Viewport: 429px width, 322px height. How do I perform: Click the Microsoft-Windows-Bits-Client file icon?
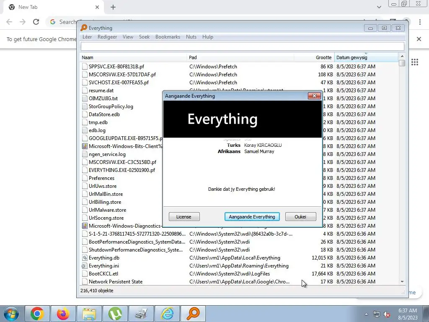pos(85,146)
